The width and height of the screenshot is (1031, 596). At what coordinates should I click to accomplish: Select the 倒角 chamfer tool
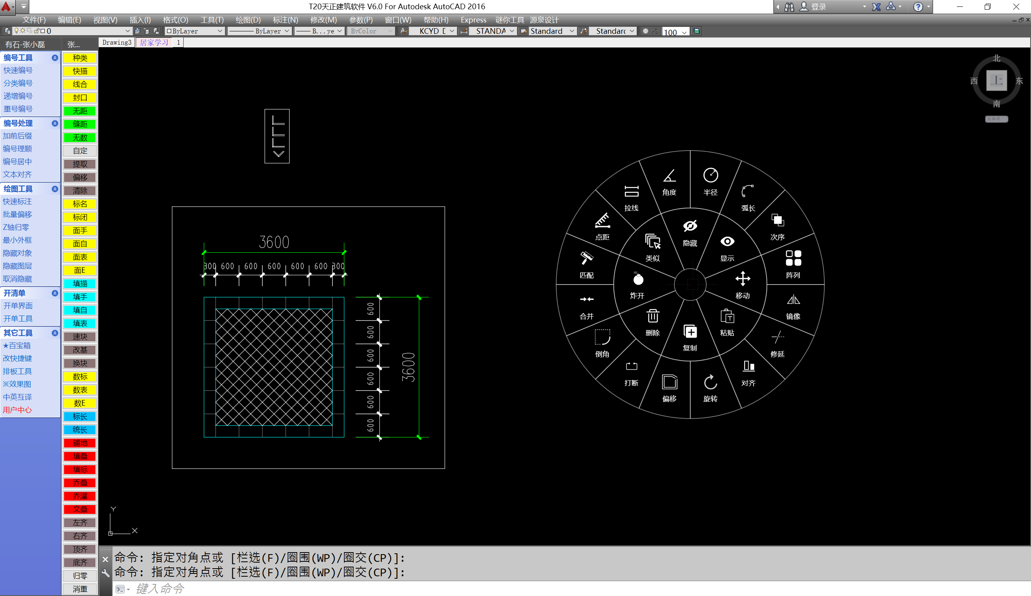pos(602,344)
